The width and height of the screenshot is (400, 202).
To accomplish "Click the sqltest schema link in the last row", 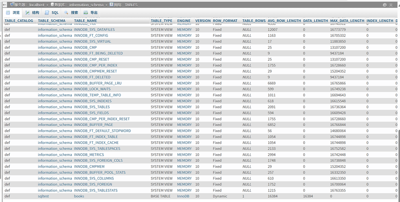I will [43, 196].
